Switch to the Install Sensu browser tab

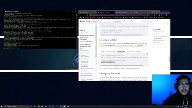tap(106, 12)
